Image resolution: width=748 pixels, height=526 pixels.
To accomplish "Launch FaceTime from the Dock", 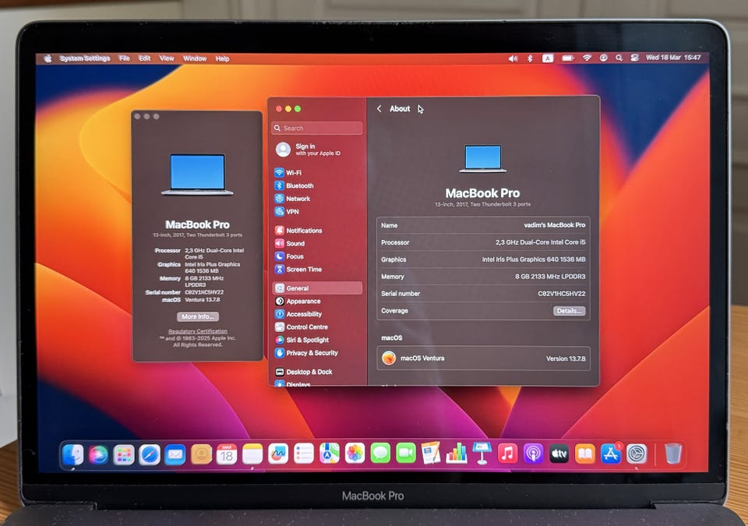I will coord(406,453).
